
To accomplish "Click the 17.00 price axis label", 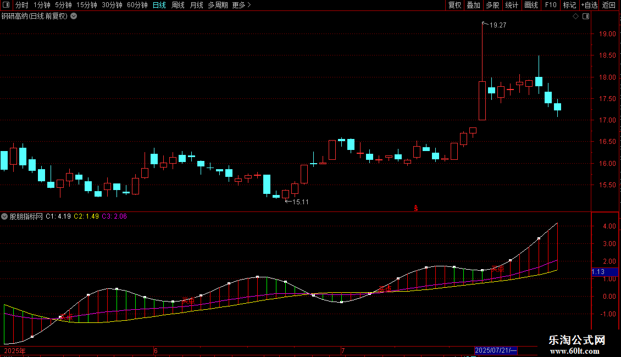I will click(x=607, y=120).
